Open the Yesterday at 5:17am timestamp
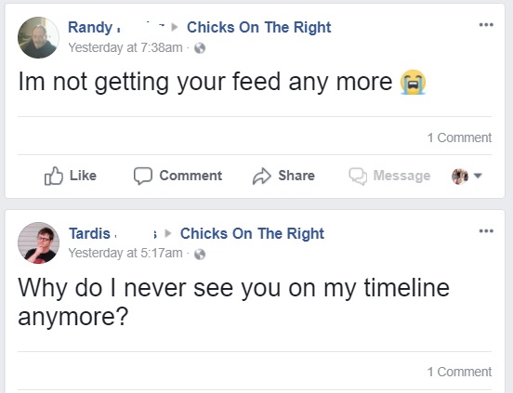 (125, 253)
